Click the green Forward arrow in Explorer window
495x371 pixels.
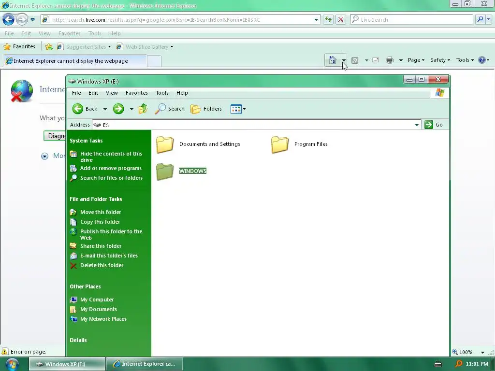118,109
